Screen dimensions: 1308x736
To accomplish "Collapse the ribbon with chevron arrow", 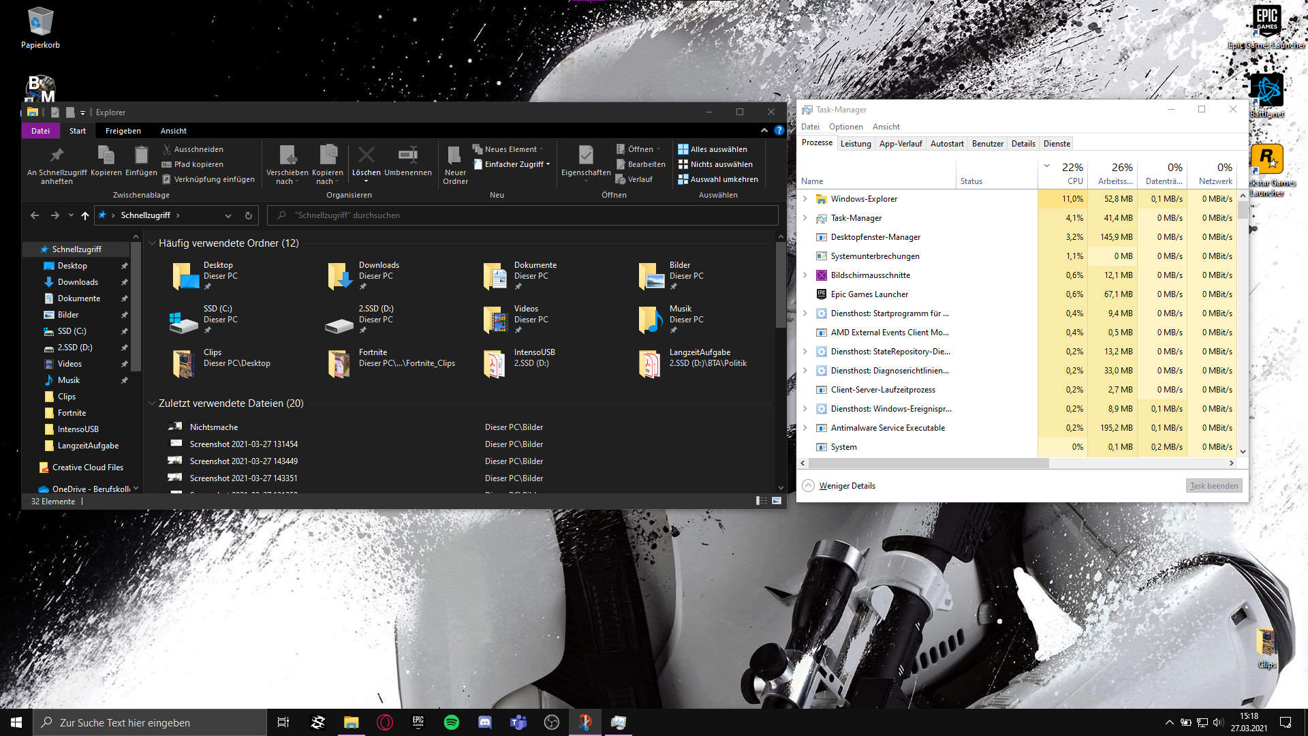I will click(x=764, y=130).
